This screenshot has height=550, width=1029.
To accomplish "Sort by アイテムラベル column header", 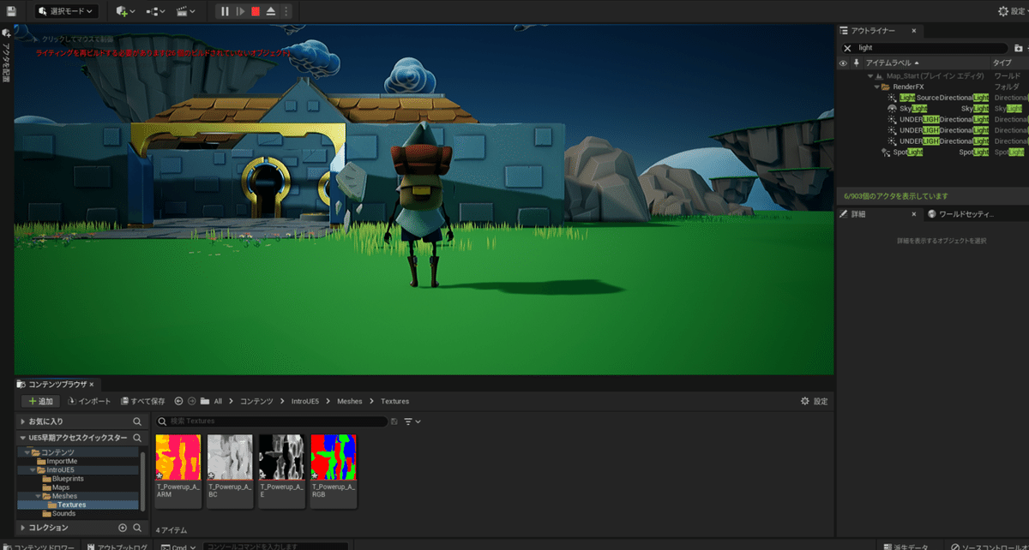I will pos(888,63).
